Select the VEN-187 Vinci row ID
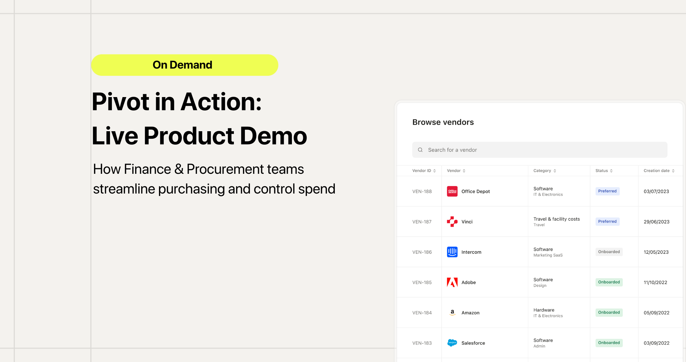686x362 pixels. pyautogui.click(x=422, y=222)
